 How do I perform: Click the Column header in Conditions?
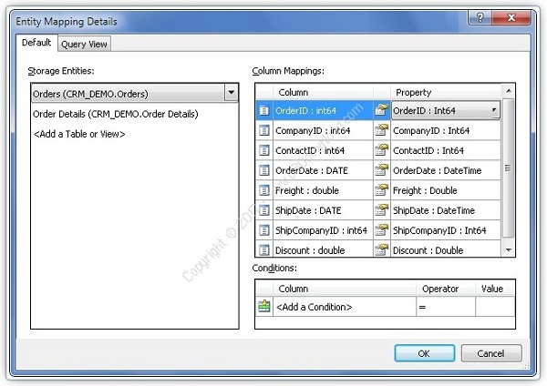345,289
